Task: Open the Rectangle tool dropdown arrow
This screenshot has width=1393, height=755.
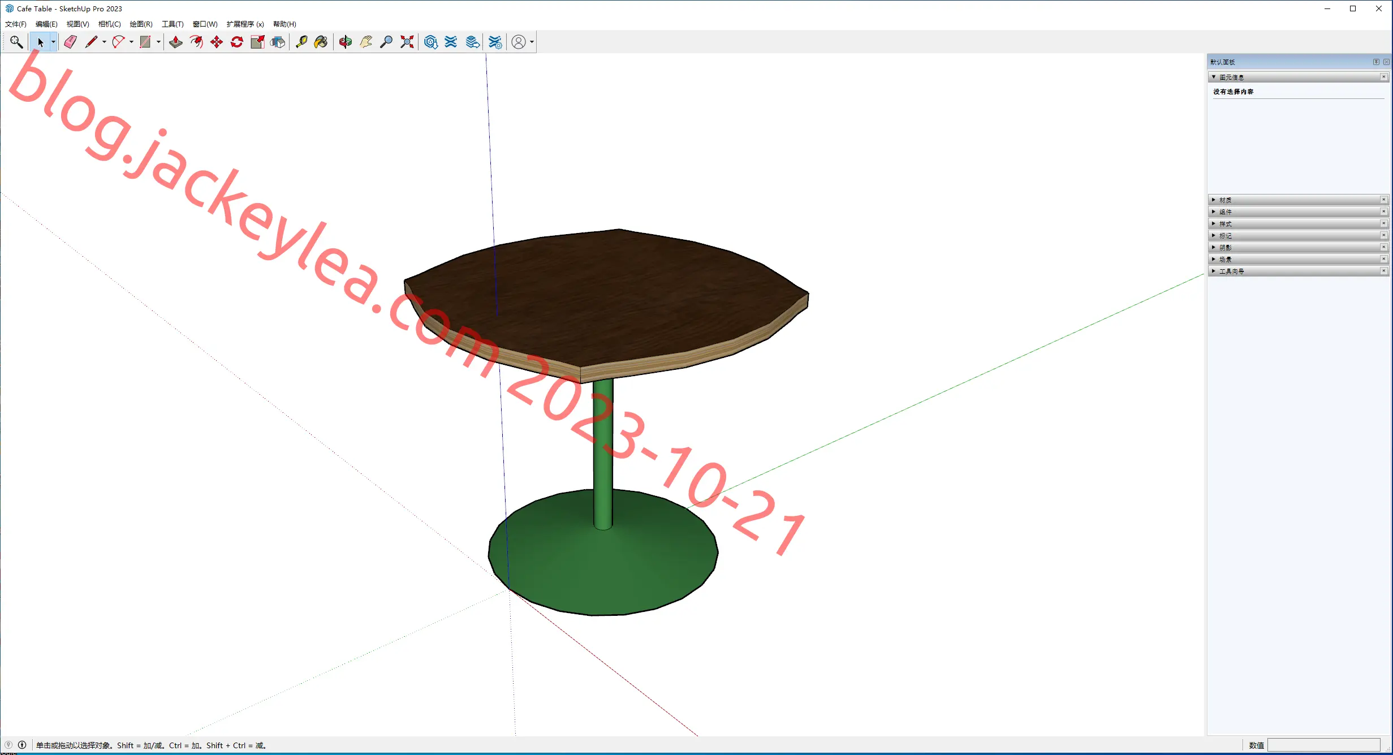Action: [x=158, y=42]
